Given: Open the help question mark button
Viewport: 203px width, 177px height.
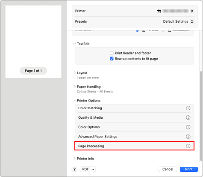Looking at the screenshot, I should (x=74, y=169).
